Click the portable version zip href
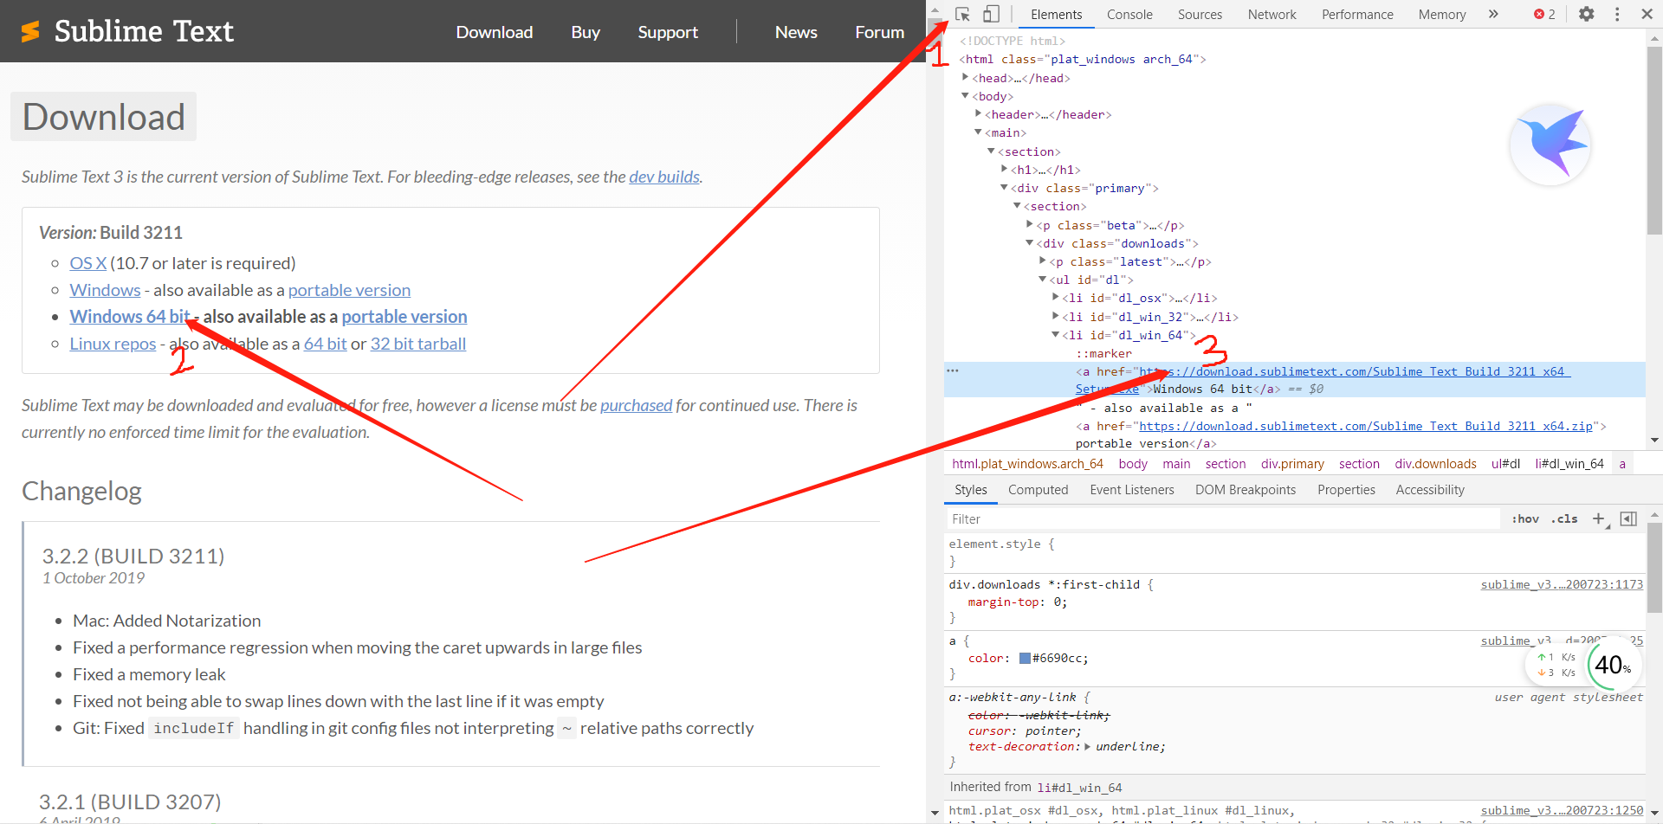 [1366, 426]
